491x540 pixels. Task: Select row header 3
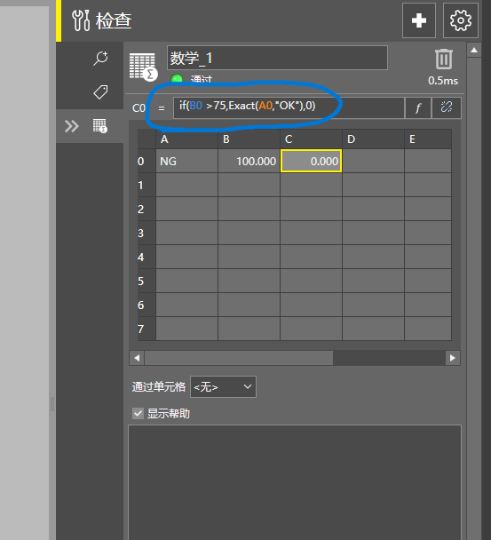coord(147,233)
